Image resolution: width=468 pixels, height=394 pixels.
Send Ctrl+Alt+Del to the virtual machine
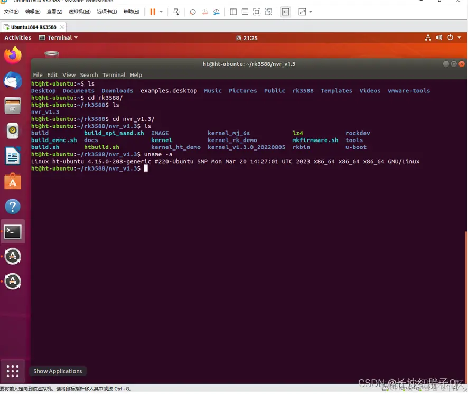176,12
